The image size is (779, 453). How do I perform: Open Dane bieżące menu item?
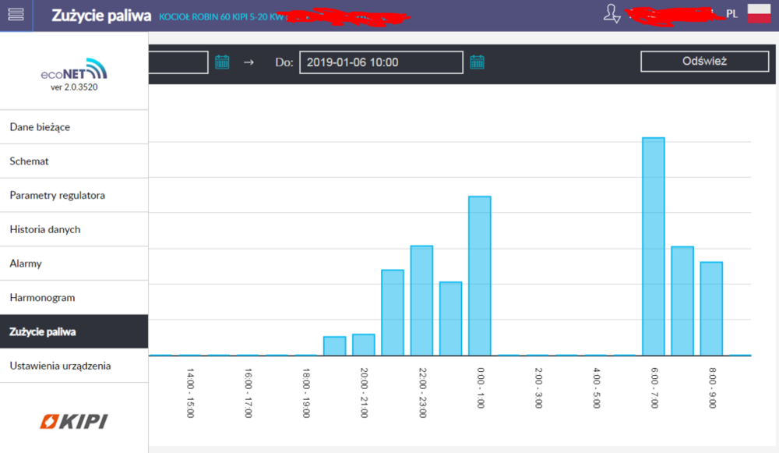click(74, 127)
